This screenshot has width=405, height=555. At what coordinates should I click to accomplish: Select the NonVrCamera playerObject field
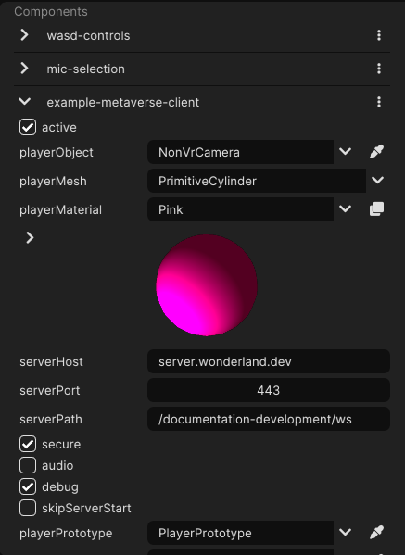tap(240, 152)
